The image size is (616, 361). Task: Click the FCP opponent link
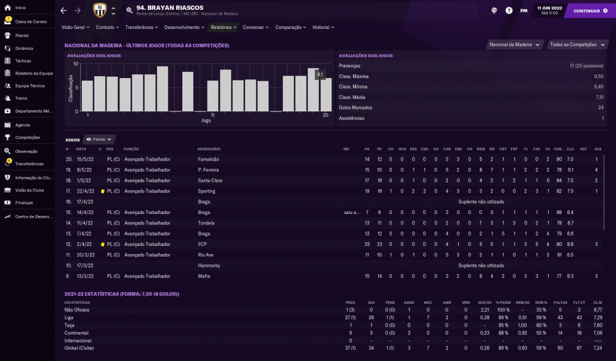(x=202, y=244)
